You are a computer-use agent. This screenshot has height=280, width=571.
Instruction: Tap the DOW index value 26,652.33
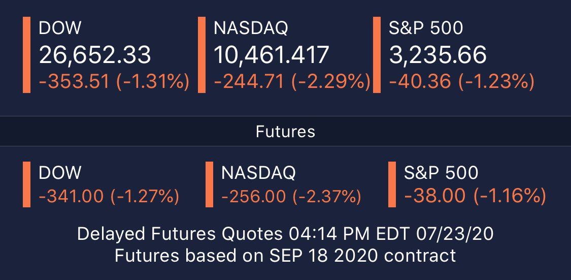point(94,55)
